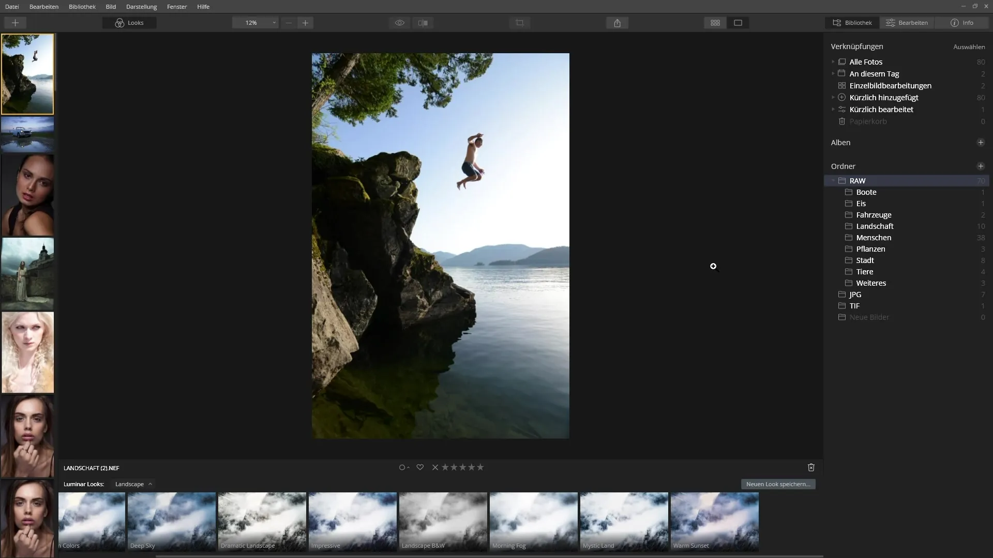Apply the Warm Sunset look thumbnail
993x558 pixels.
[x=714, y=521]
